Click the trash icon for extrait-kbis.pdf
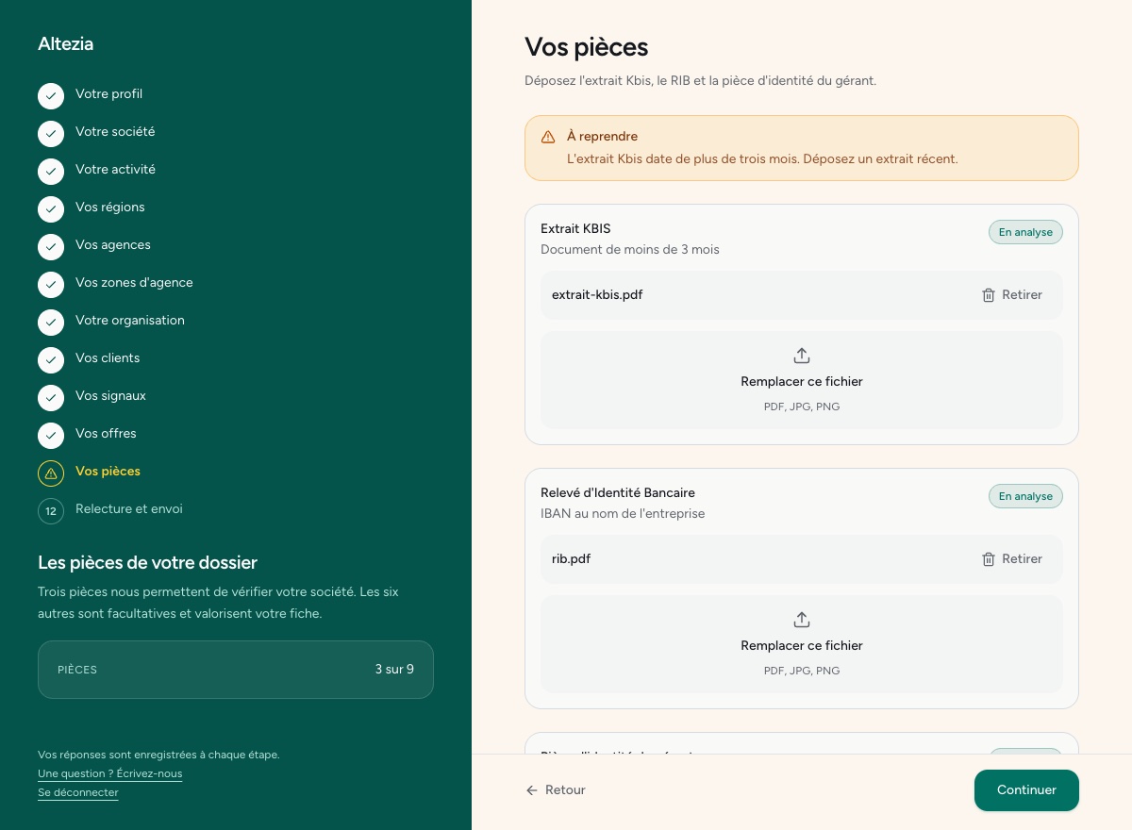Screen dimensions: 1132x830 pyautogui.click(x=989, y=295)
